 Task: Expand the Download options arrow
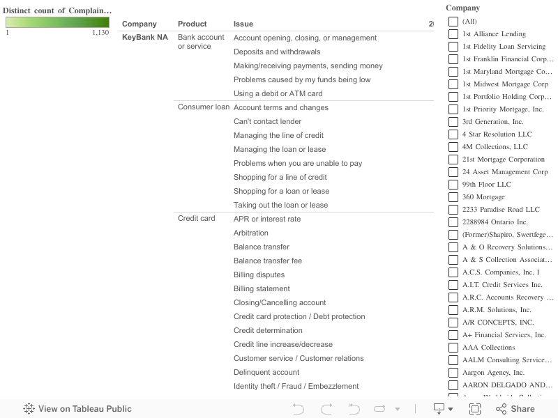tap(451, 409)
